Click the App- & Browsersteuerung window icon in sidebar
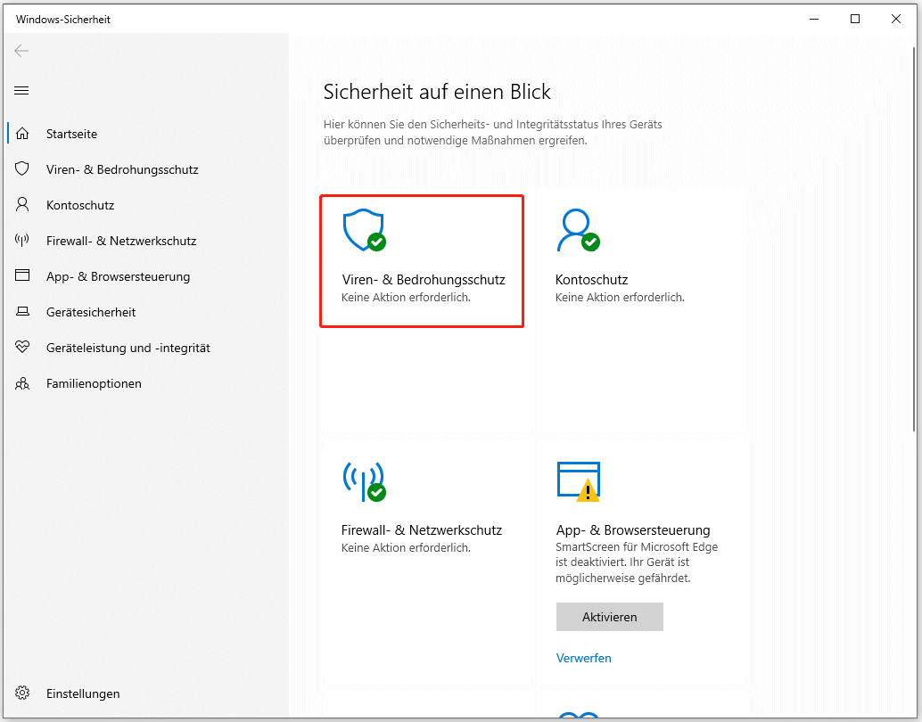Screen dimensions: 922x722 (x=23, y=276)
